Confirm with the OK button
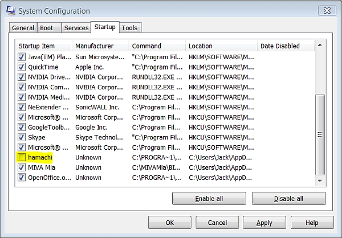342x238 pixels. [170, 223]
